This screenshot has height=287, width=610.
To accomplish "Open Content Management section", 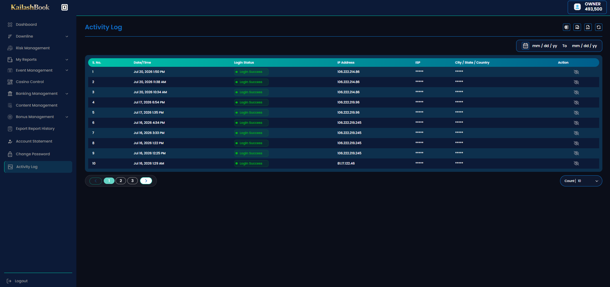I will pos(37,105).
